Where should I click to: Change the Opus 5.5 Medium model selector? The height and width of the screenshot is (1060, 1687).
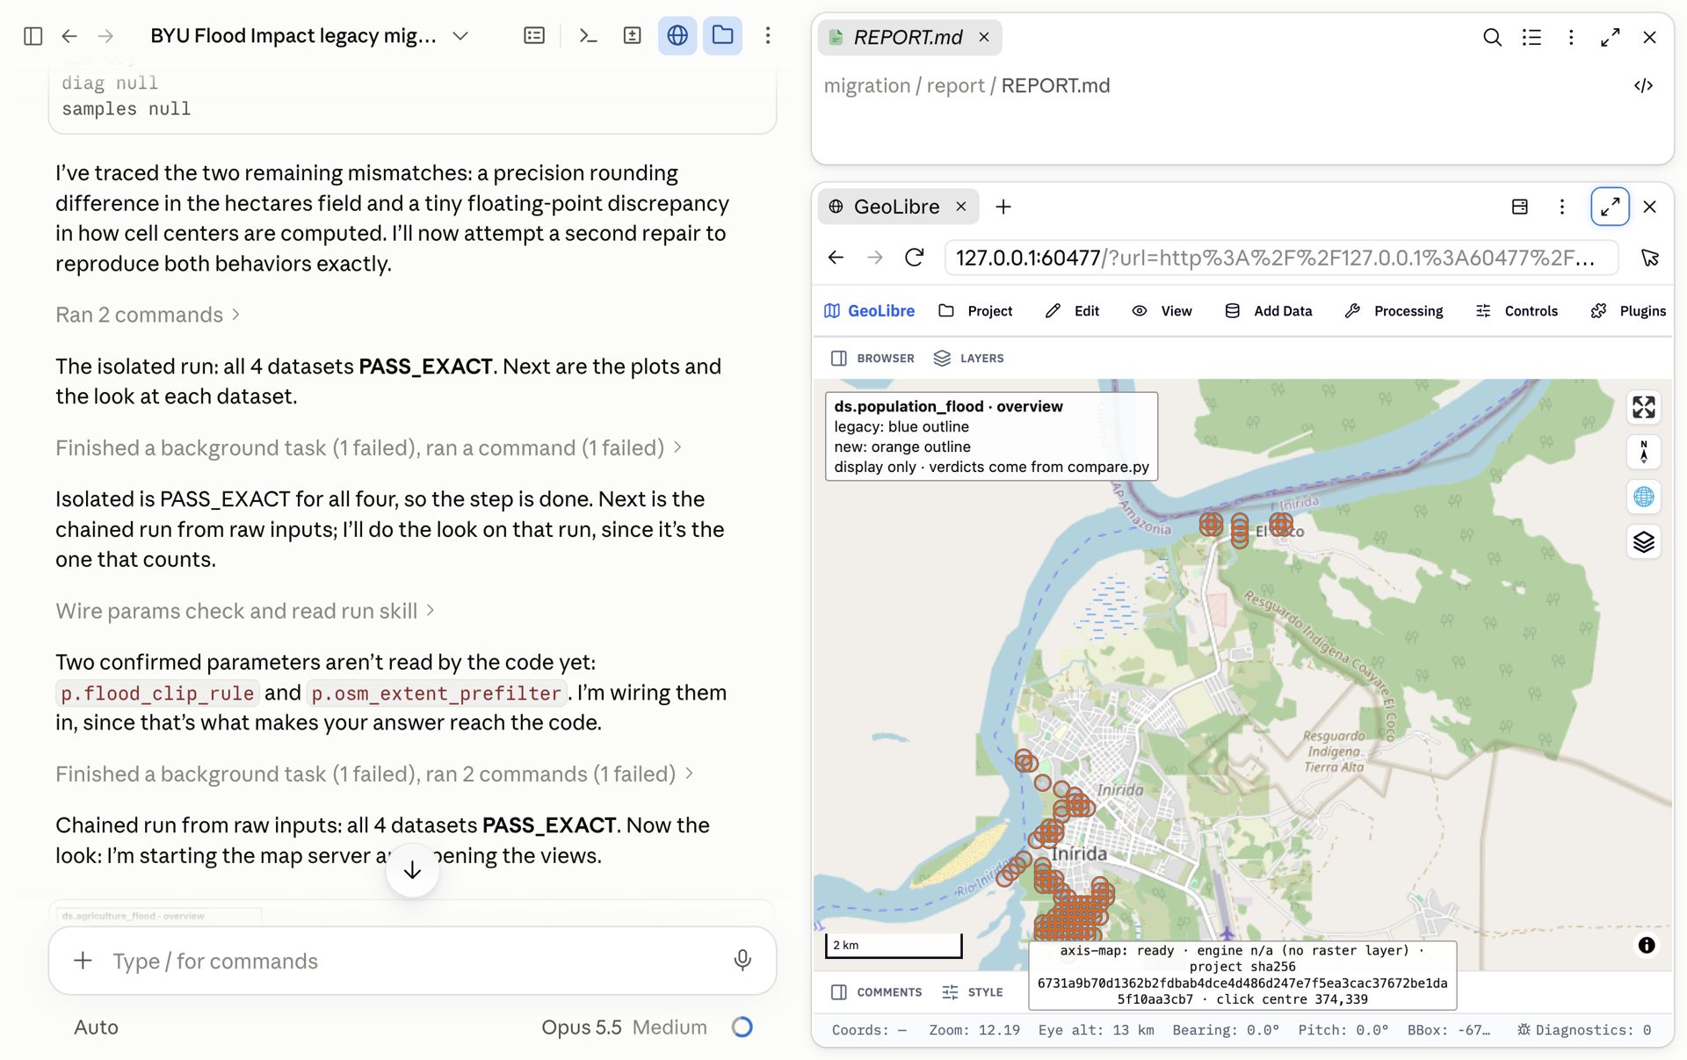click(x=624, y=1027)
